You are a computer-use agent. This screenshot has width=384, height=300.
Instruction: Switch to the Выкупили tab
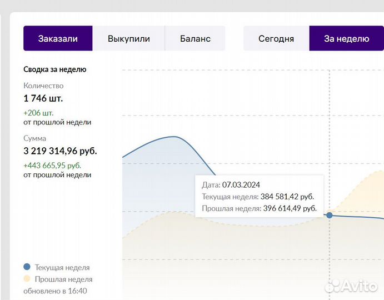click(129, 38)
